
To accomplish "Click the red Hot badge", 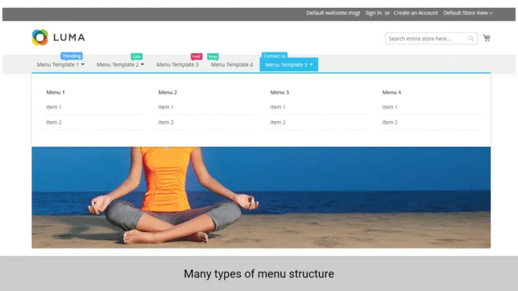I will tap(196, 57).
